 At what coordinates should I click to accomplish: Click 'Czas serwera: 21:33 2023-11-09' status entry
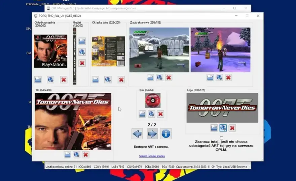195,167
